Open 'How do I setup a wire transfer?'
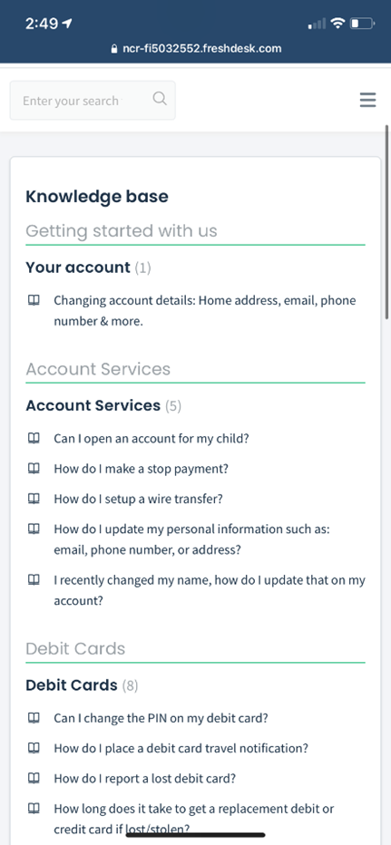 pyautogui.click(x=138, y=499)
